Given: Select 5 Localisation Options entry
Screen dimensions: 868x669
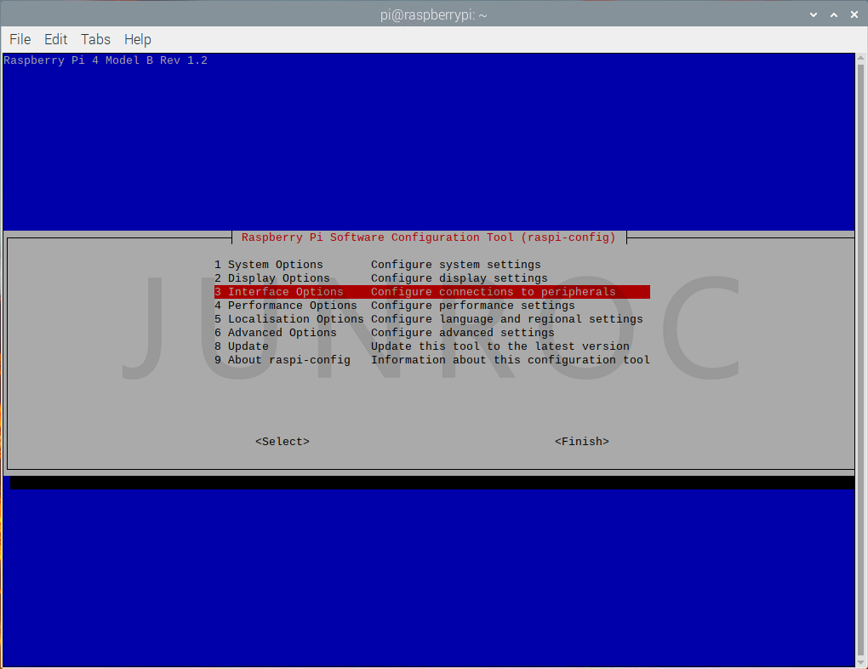Looking at the screenshot, I should [431, 319].
